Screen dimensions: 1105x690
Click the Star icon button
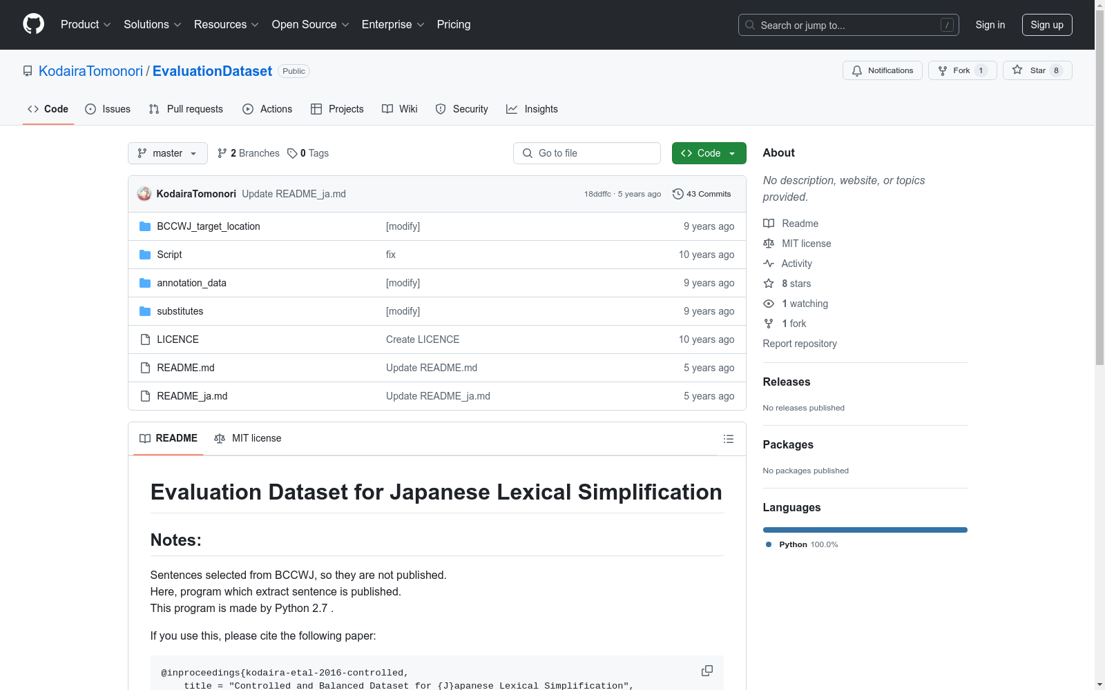pos(1037,70)
